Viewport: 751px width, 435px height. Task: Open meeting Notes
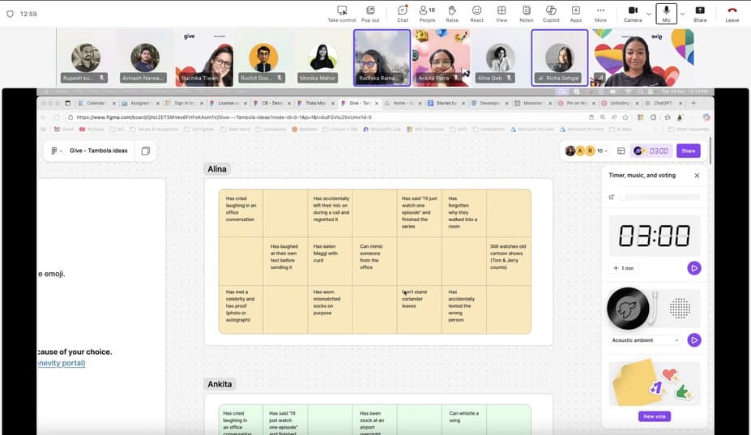click(527, 14)
